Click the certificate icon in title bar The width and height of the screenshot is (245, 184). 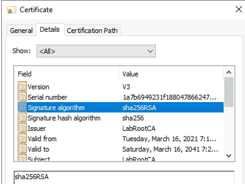coord(11,10)
